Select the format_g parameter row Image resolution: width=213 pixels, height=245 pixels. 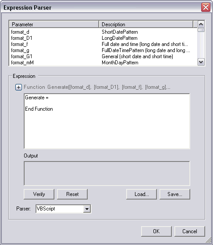pos(103,50)
